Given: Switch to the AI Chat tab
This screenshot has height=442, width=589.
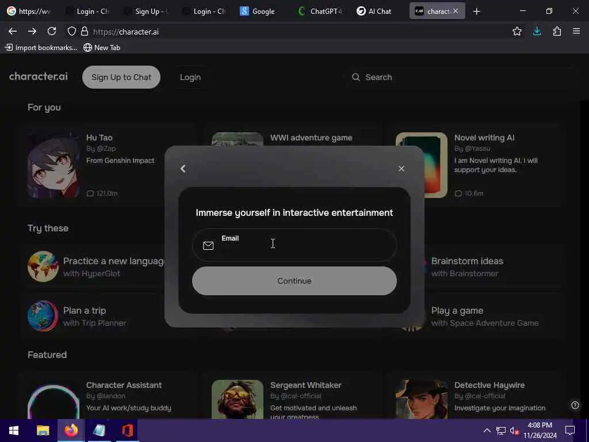Looking at the screenshot, I should click(374, 12).
